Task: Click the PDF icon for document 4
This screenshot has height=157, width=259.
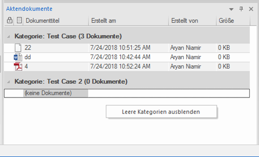Action: [x=18, y=67]
